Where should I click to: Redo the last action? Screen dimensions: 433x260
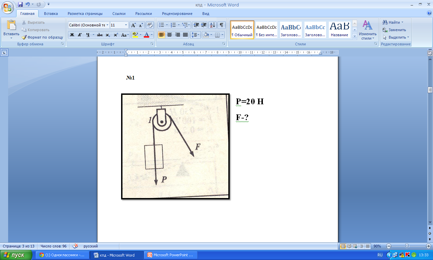click(x=38, y=5)
